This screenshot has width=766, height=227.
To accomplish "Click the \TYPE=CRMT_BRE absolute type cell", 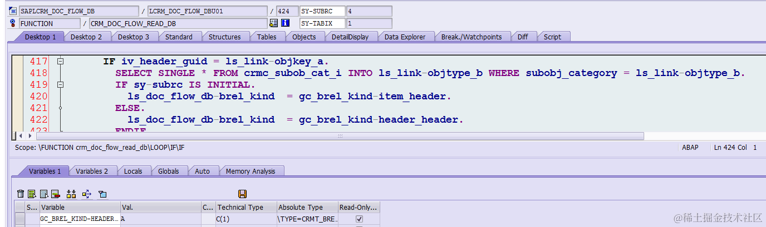I will pos(307,219).
